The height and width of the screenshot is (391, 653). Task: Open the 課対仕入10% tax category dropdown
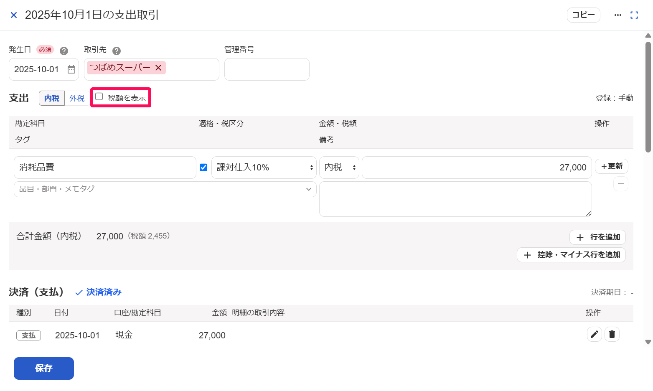[x=264, y=168]
